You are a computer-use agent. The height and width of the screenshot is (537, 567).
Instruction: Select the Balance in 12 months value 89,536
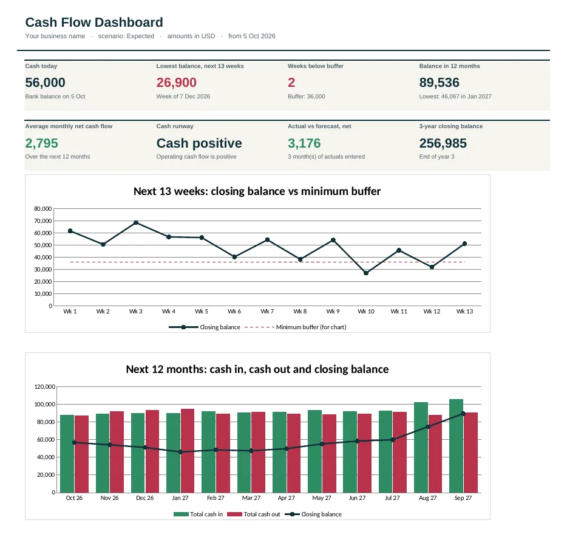point(440,83)
